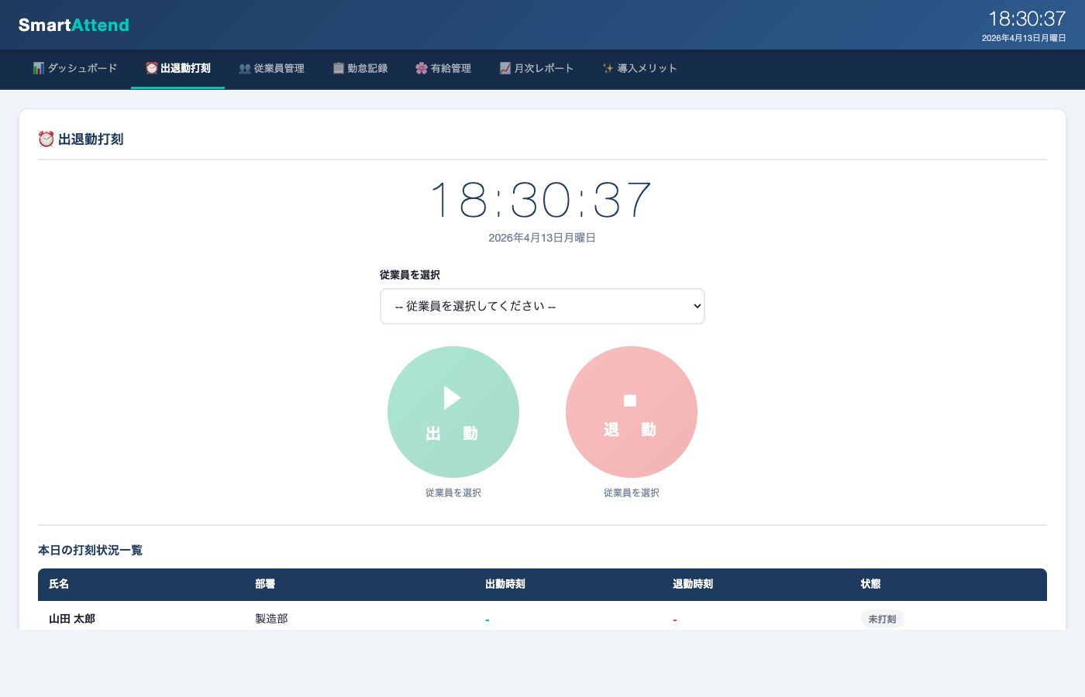Click the people icon beside 従業員管理

(x=245, y=68)
